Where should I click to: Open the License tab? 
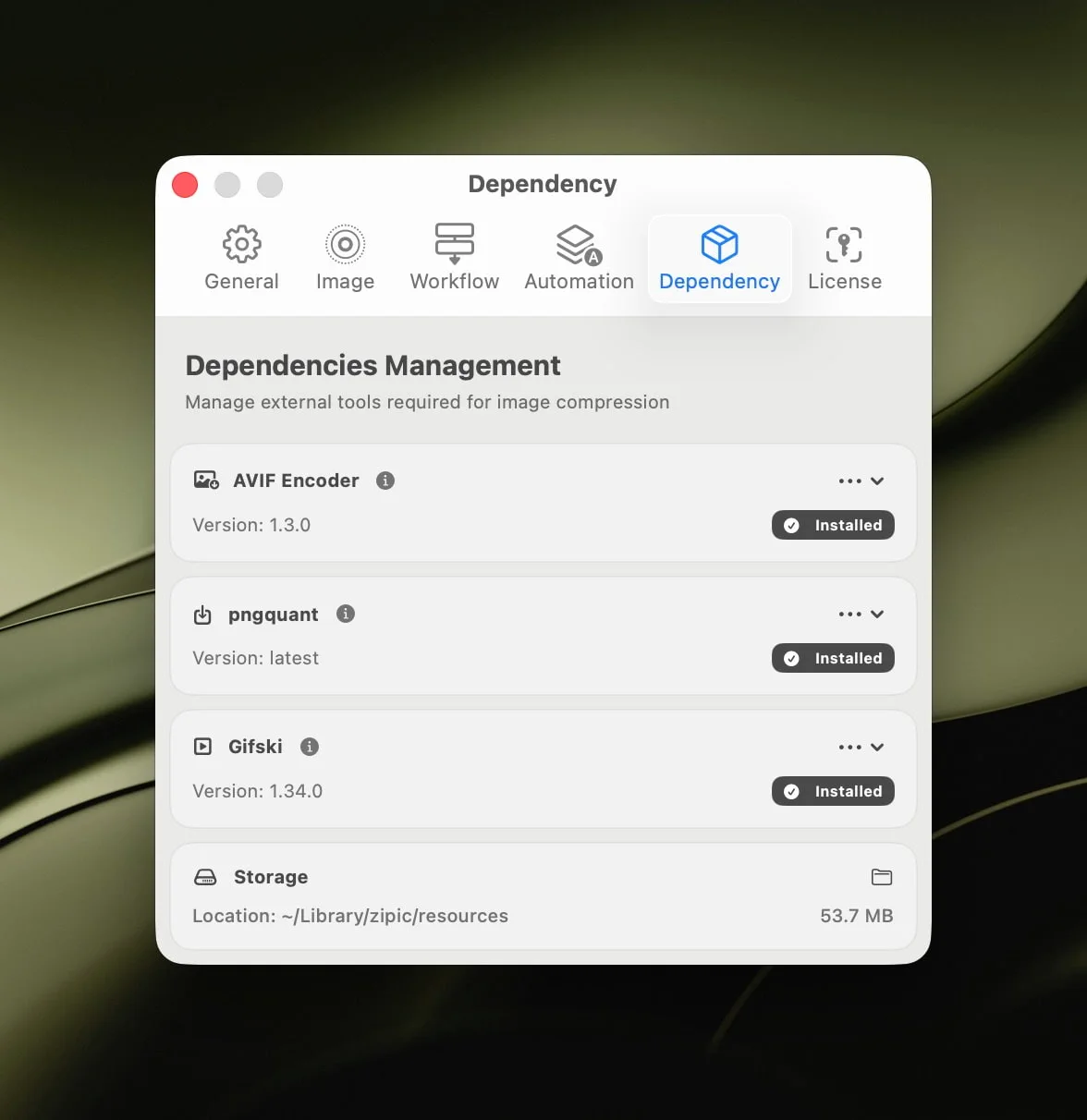[x=844, y=258]
